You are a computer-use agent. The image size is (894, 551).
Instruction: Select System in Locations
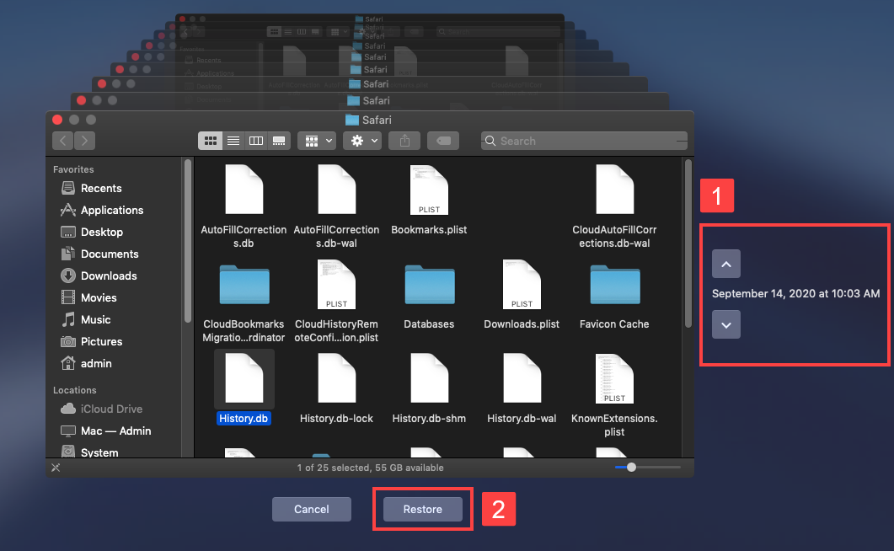point(89,452)
